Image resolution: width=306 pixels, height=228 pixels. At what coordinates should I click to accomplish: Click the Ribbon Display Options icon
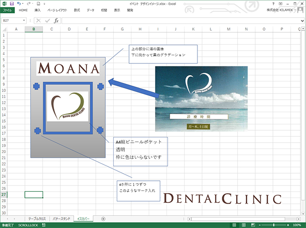pyautogui.click(x=281, y=3)
